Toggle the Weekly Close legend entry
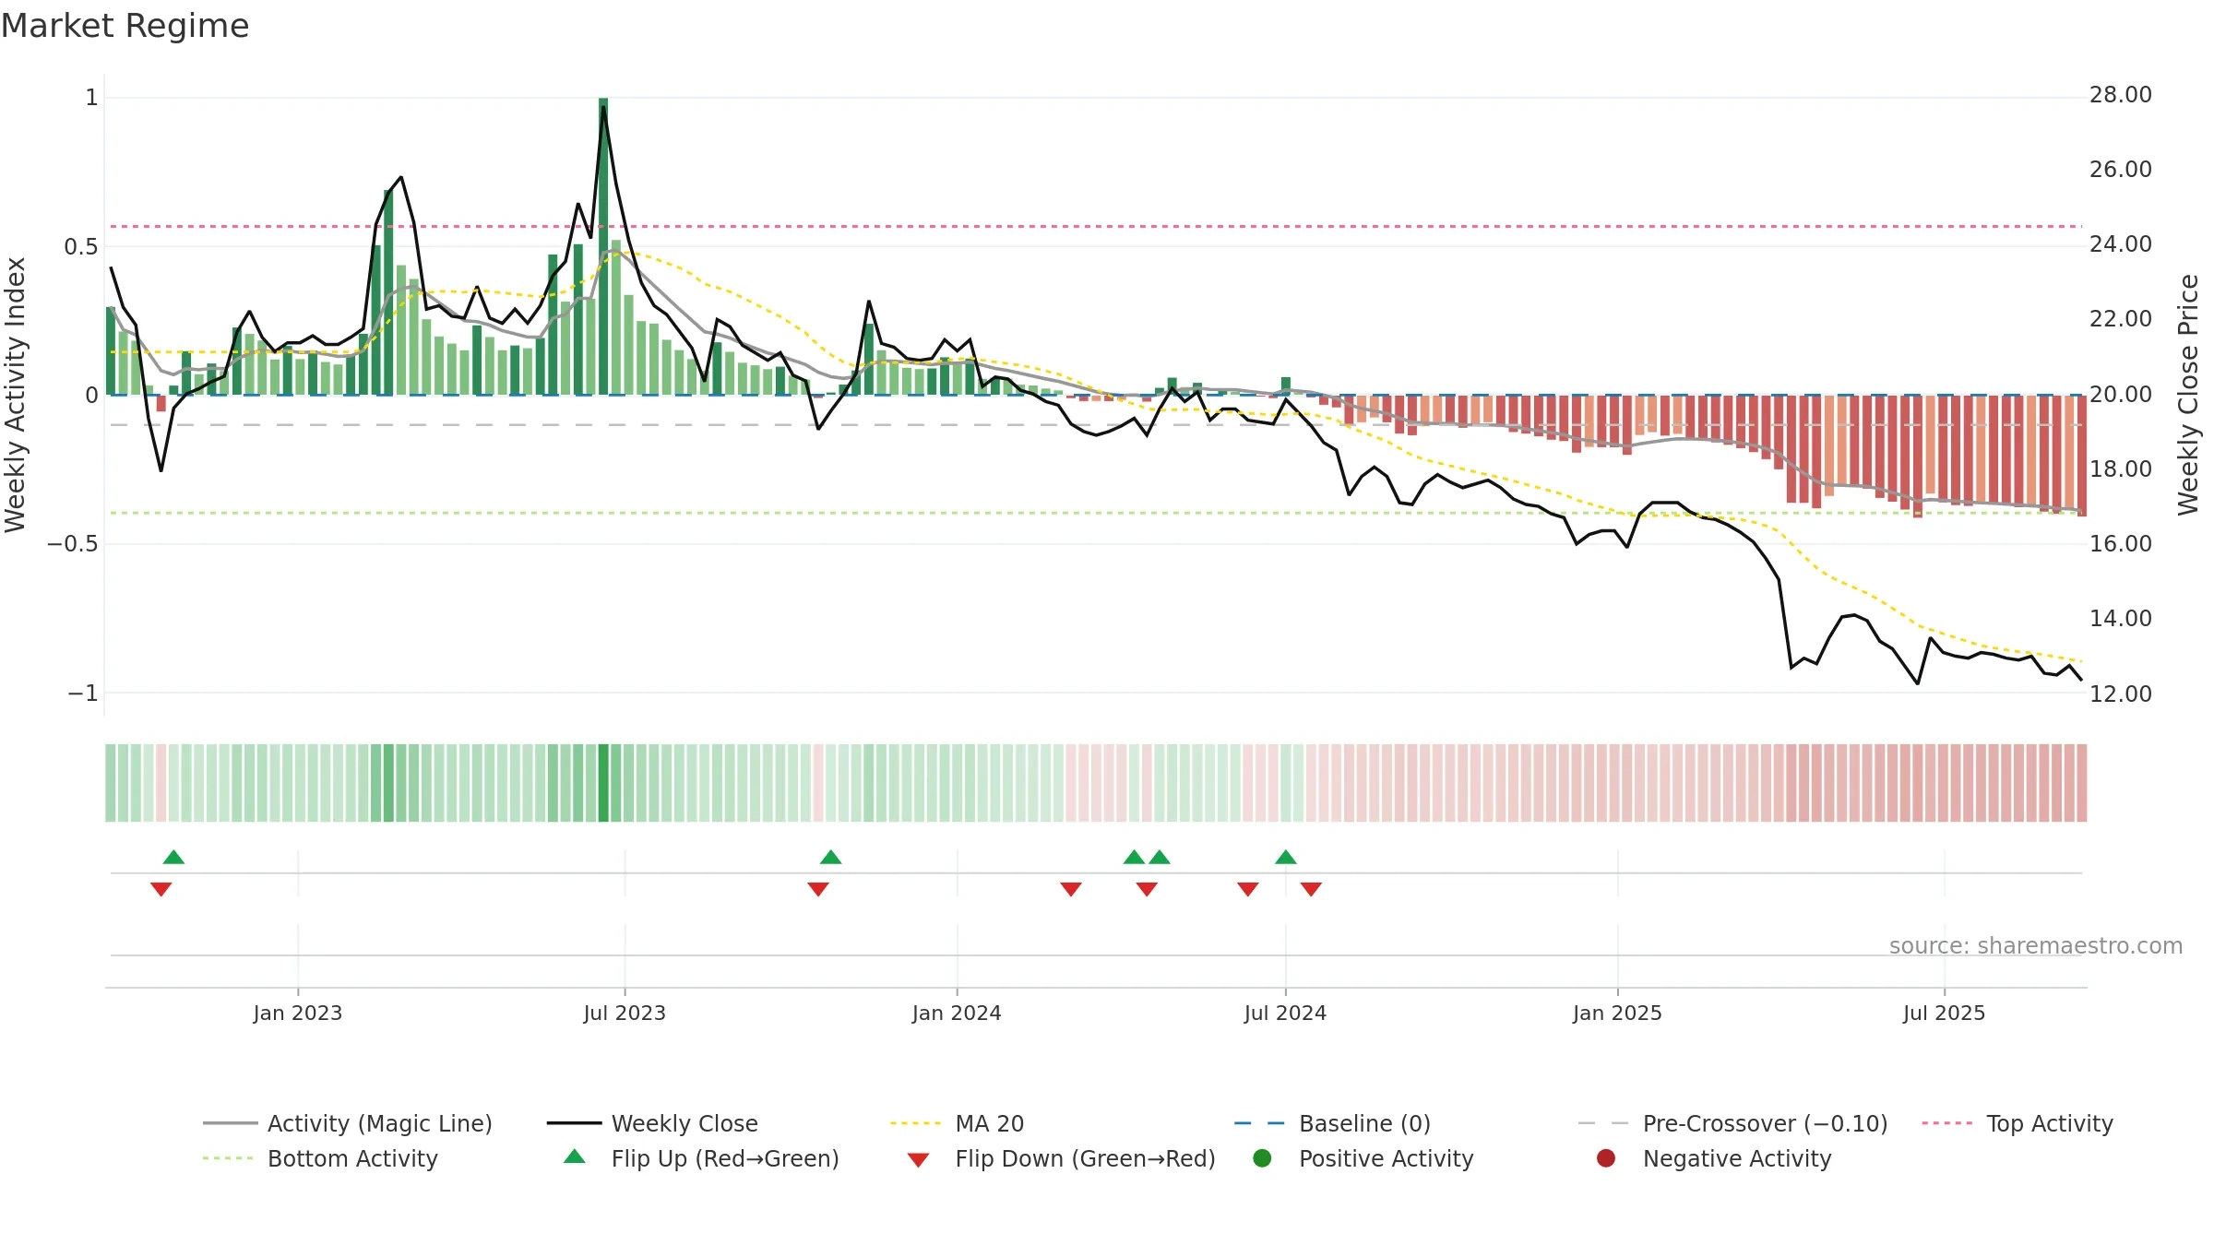 point(652,1123)
